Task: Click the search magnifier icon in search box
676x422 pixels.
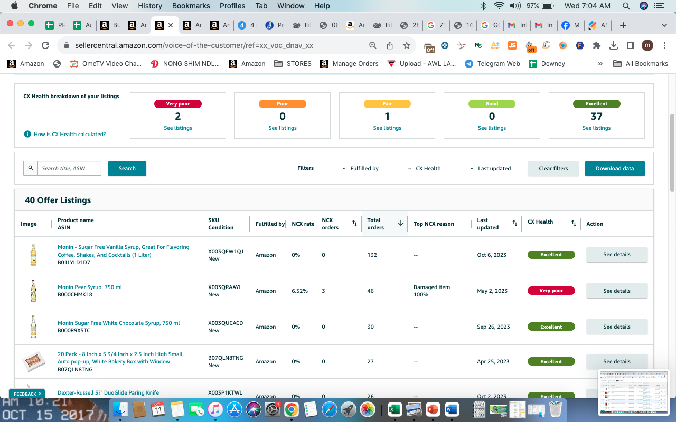Action: (31, 168)
